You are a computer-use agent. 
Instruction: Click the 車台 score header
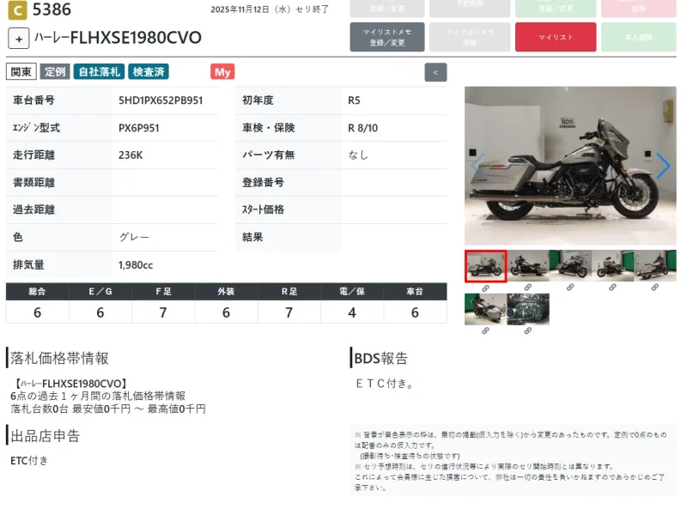pyautogui.click(x=415, y=292)
